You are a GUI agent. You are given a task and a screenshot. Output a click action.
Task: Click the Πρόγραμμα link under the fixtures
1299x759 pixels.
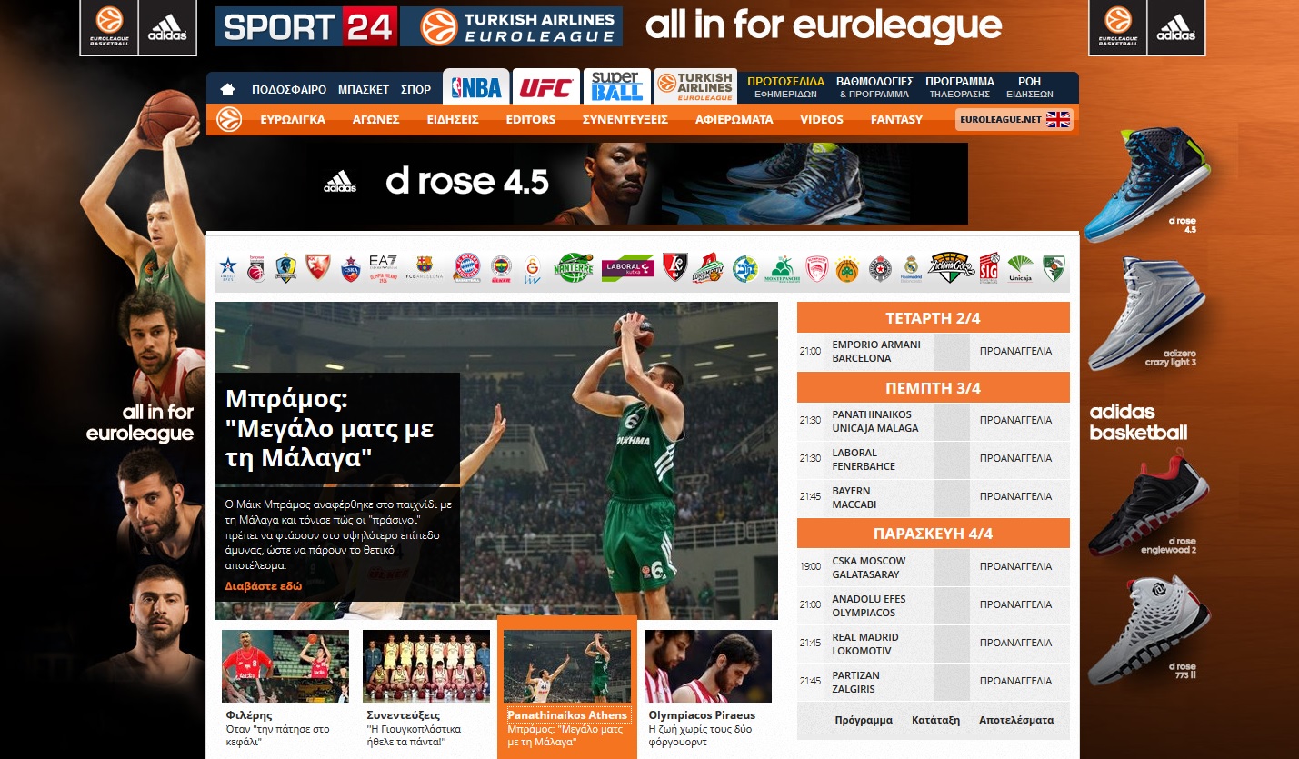(864, 720)
